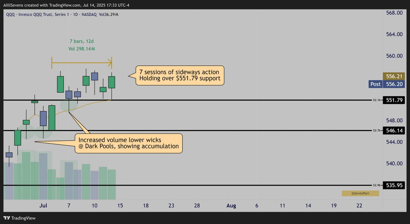
Task: Select the 6 date label on time axis
Action: (257, 206)
